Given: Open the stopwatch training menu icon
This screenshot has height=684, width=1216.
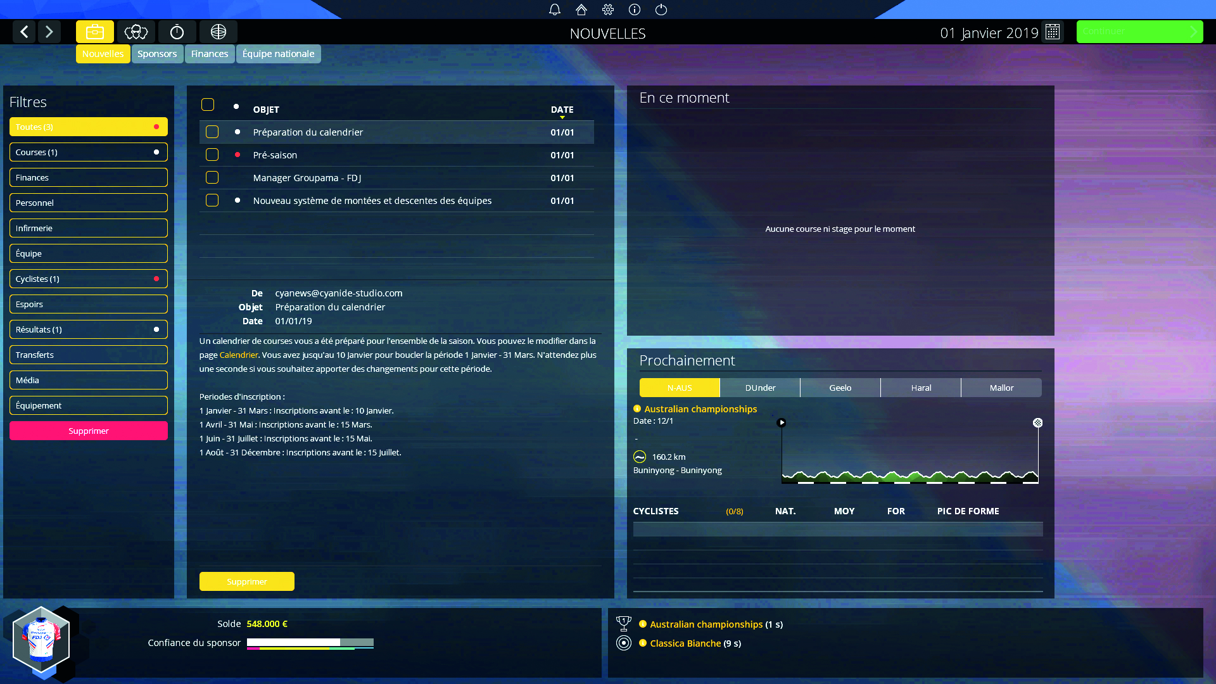Looking at the screenshot, I should 177,32.
